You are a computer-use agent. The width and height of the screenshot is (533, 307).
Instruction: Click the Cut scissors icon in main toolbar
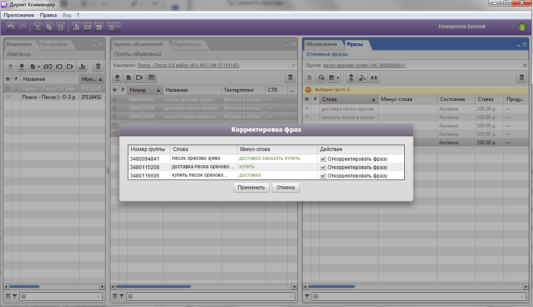point(37,27)
